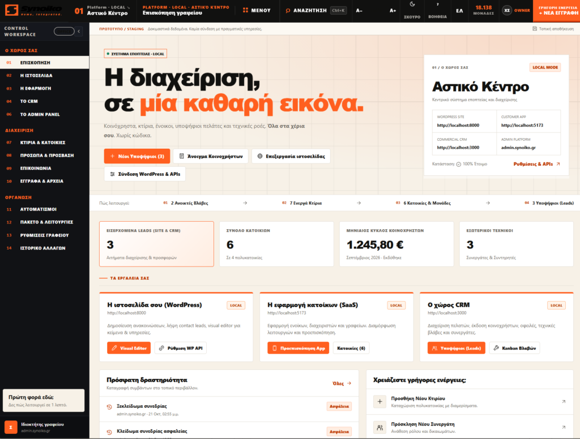Open the ΑΝΑΖΗΤΗΣΗ search box

(315, 10)
